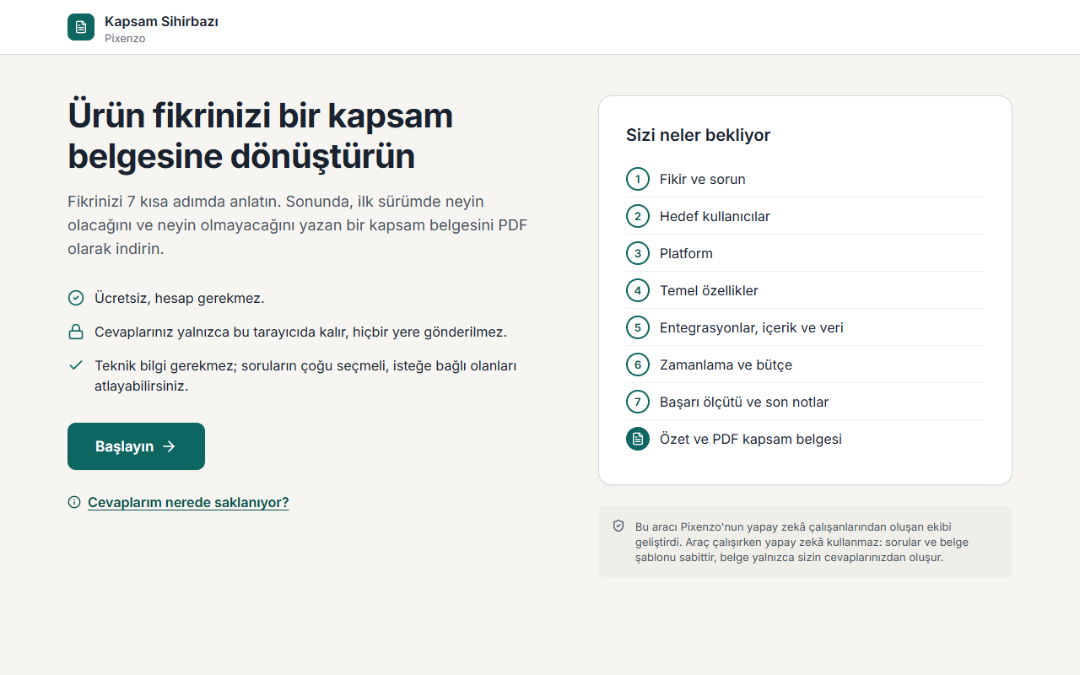Click the checkmark icon beside "Teknik bilgi gerekmez"
1080x675 pixels.
point(76,365)
